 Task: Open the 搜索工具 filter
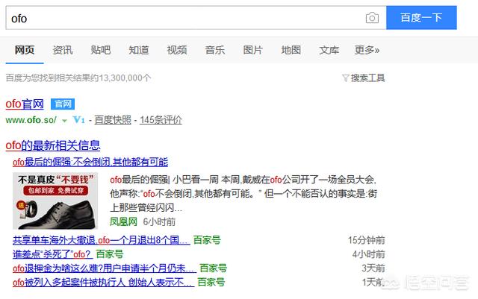367,78
